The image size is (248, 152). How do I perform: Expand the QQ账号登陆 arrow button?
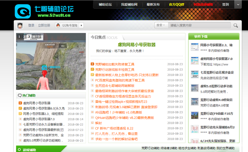(81, 25)
